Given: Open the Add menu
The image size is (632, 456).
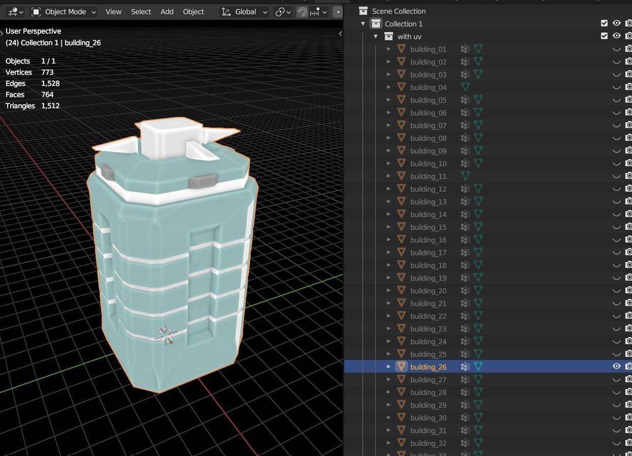Looking at the screenshot, I should pyautogui.click(x=167, y=12).
